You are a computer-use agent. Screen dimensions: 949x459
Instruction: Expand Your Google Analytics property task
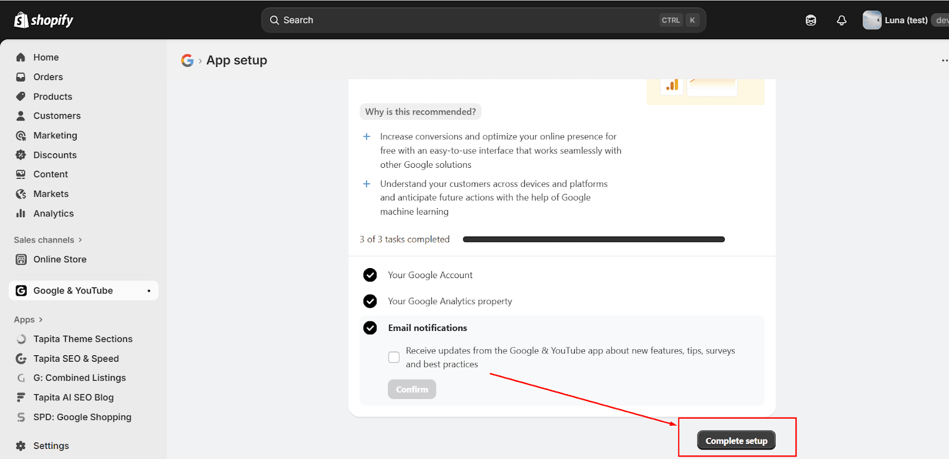(450, 301)
